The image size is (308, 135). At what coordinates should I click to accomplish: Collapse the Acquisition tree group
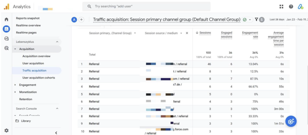[15, 49]
